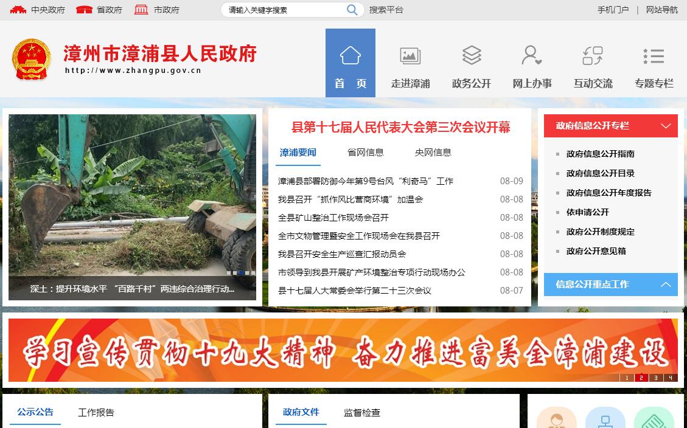The height and width of the screenshot is (428, 687).
Task: Click the 省政府 red building icon
Action: pos(84,10)
